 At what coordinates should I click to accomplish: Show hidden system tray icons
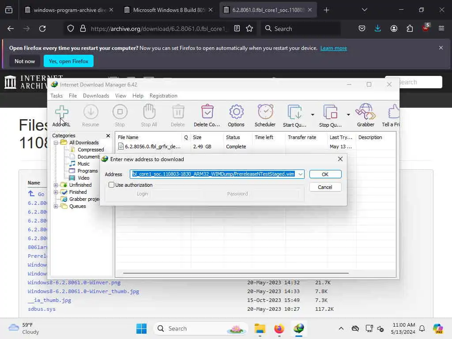[341, 328]
